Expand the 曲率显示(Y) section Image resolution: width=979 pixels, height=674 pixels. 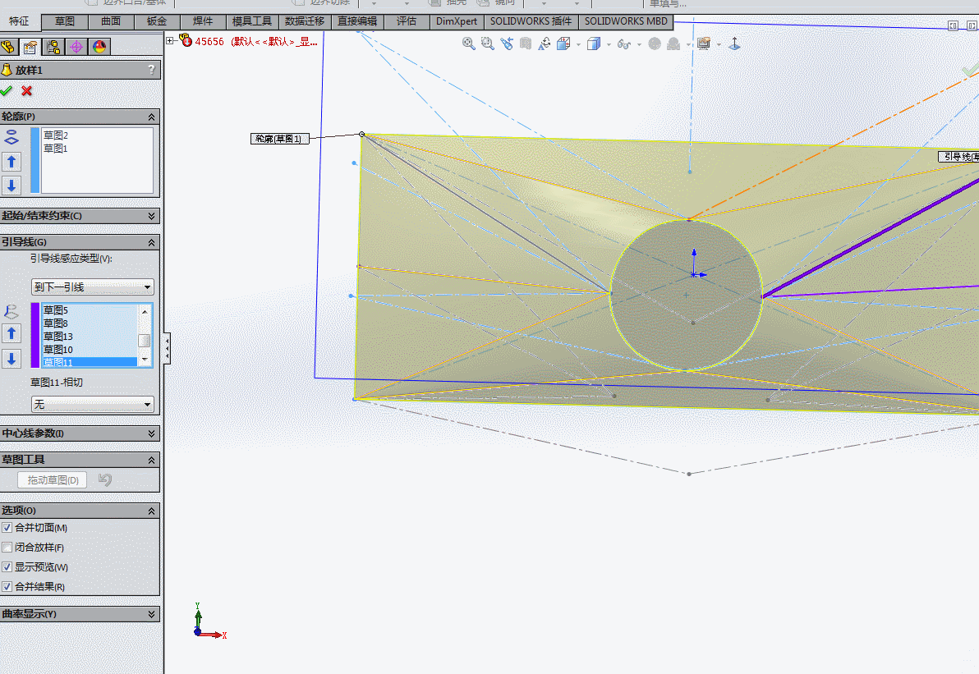151,614
